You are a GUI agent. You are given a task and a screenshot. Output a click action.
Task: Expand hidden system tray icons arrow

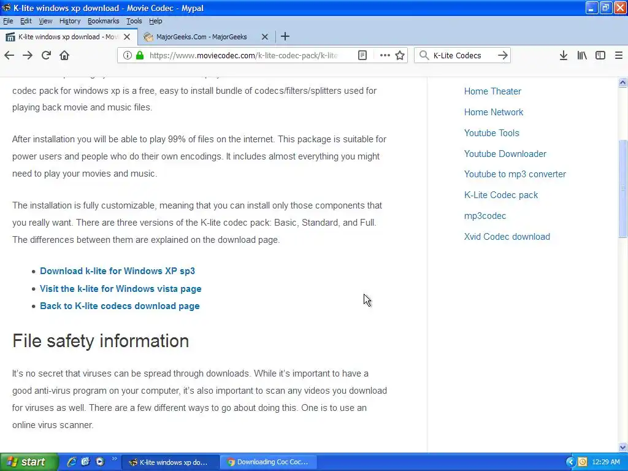tap(570, 462)
